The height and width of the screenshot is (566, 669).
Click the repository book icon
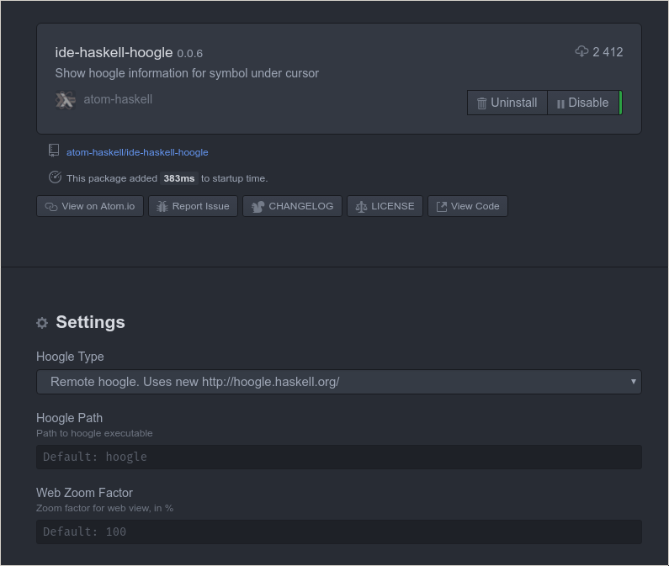[x=54, y=151]
